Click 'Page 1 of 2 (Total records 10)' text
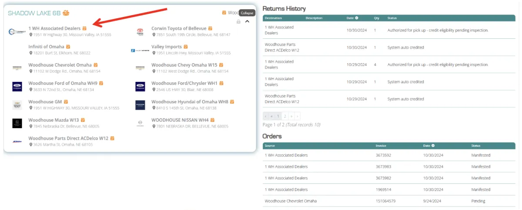 click(291, 125)
